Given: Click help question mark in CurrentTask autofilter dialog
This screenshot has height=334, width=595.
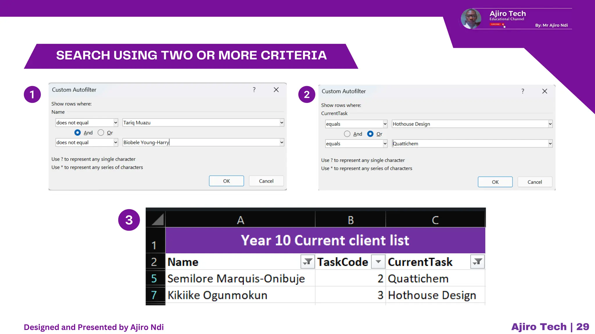Looking at the screenshot, I should click(523, 91).
